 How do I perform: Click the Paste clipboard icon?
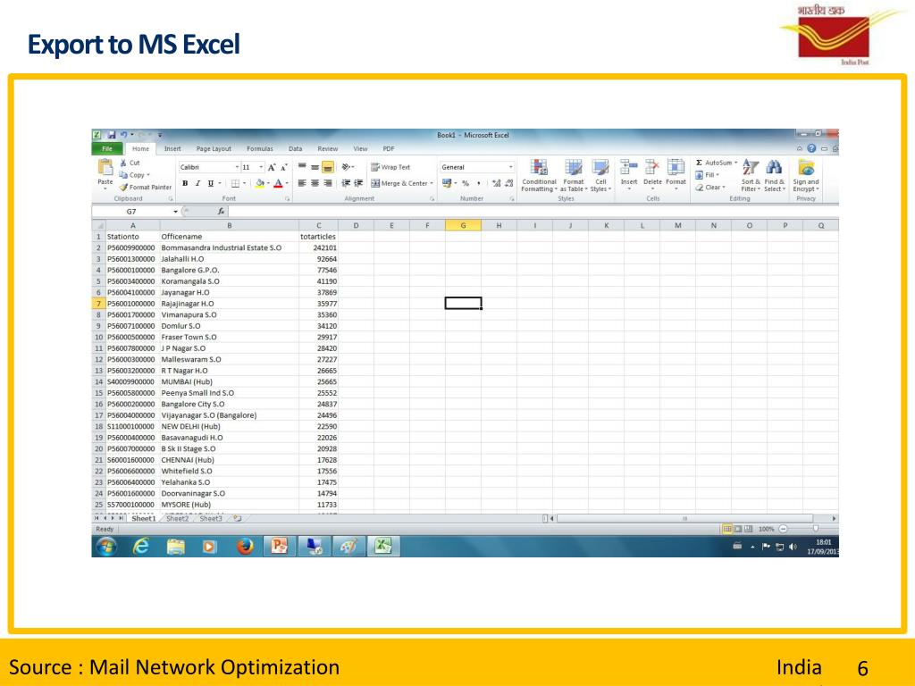(105, 167)
